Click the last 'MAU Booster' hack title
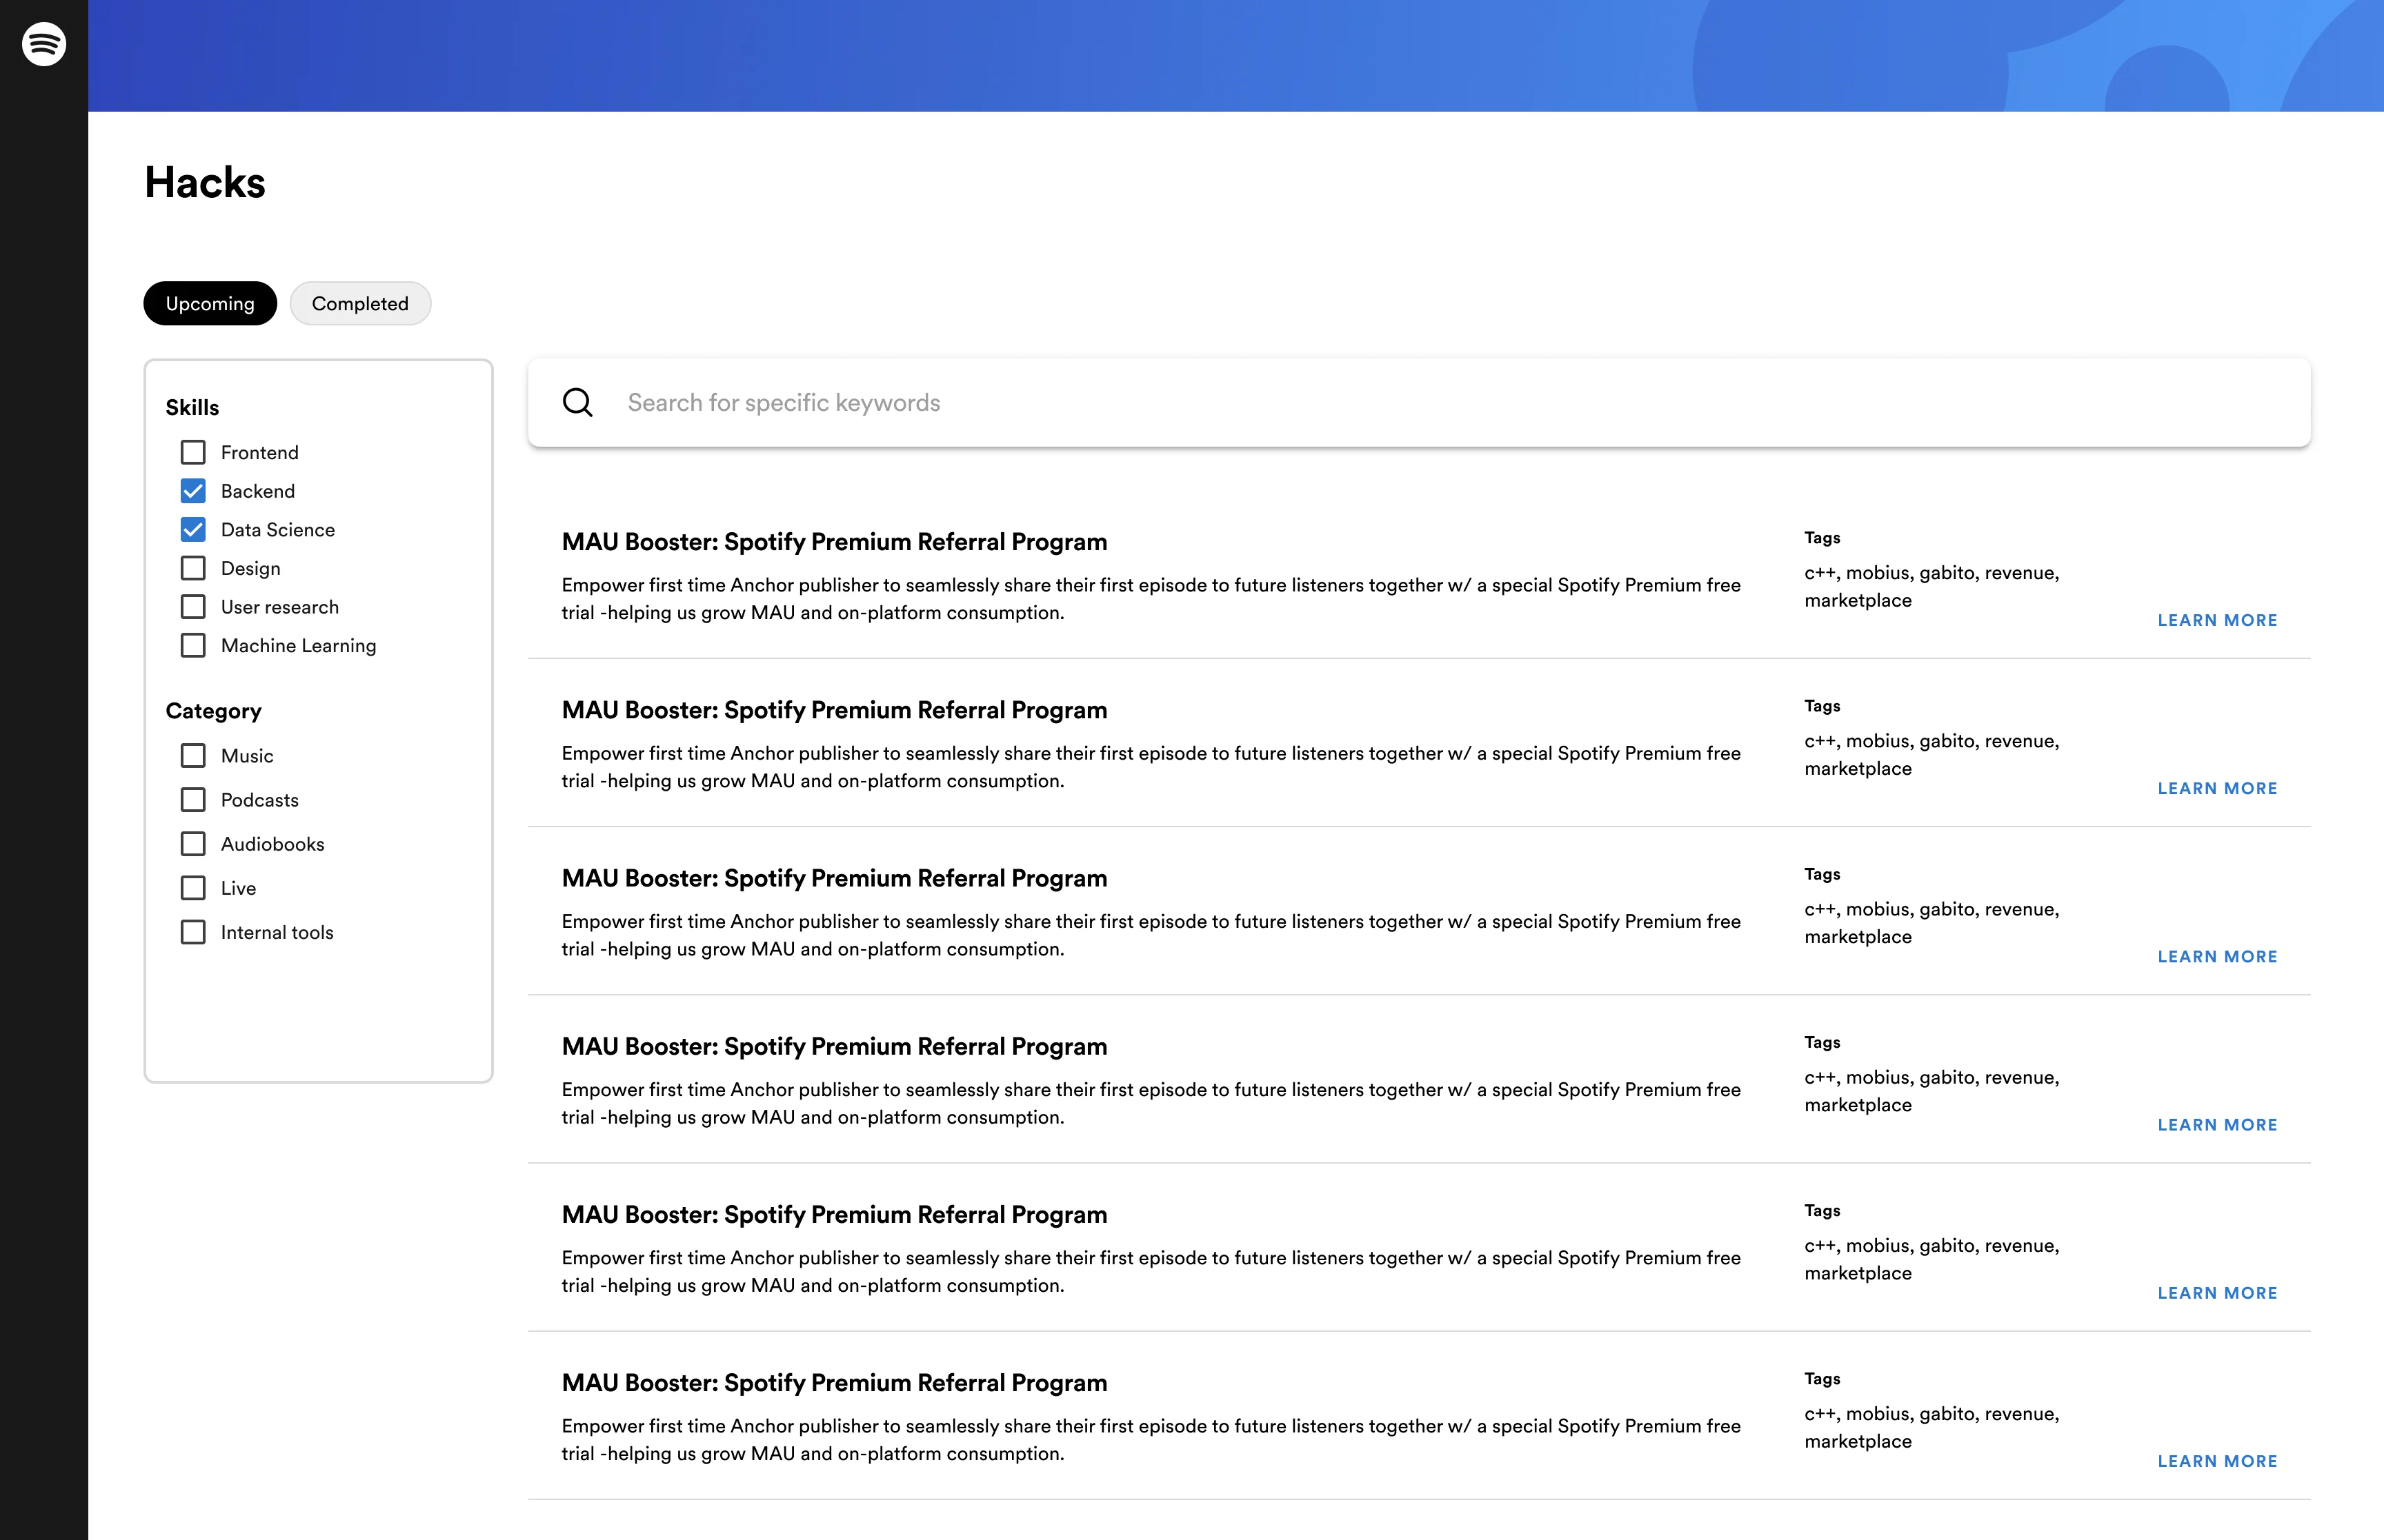The width and height of the screenshot is (2384, 1540). click(835, 1382)
